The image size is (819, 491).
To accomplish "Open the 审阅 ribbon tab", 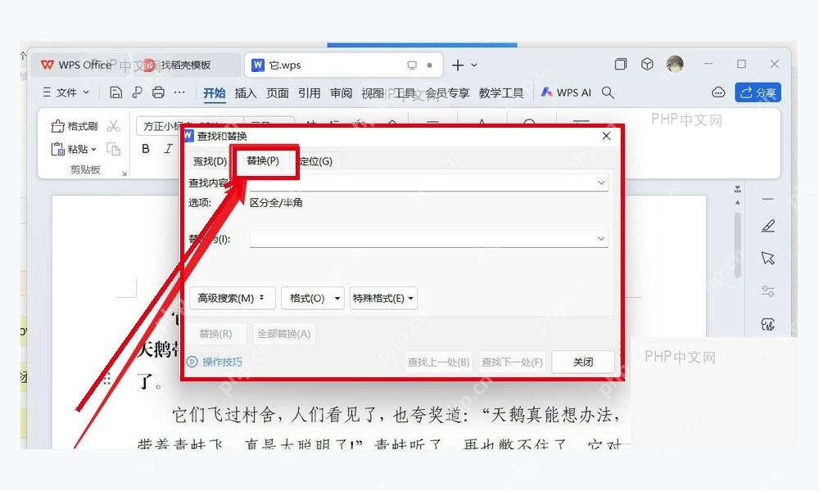I will point(341,92).
